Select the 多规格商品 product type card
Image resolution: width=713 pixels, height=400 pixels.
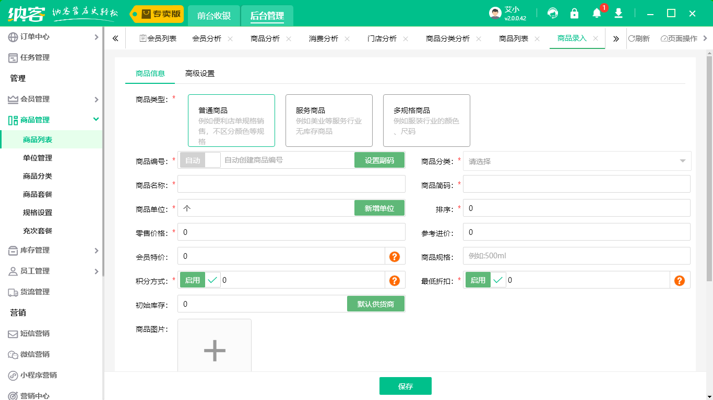426,120
